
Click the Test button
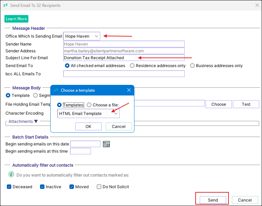tap(246, 104)
